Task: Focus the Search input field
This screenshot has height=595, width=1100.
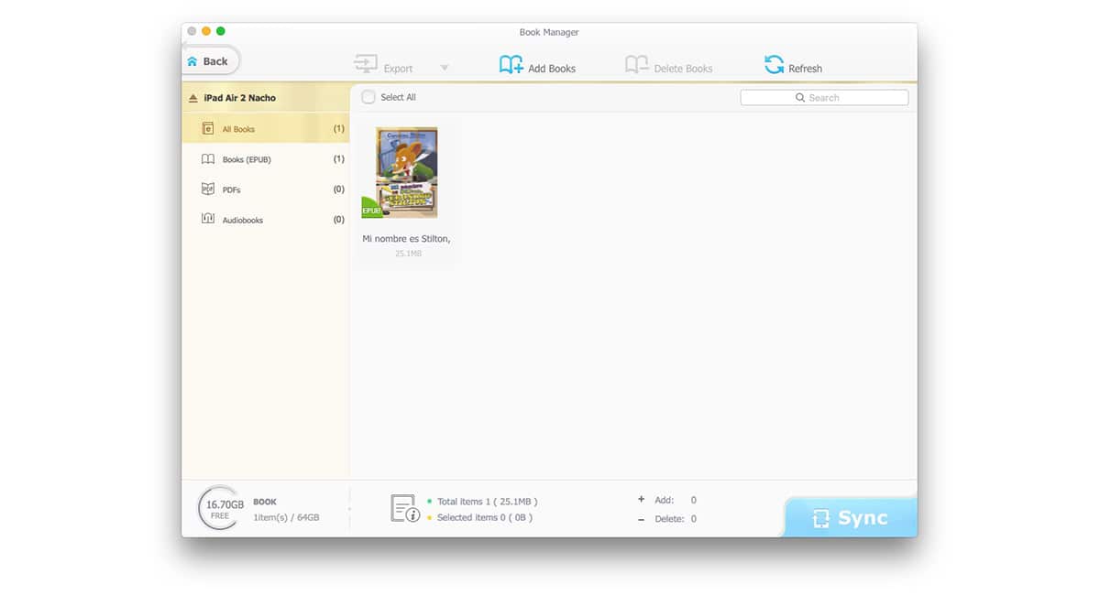Action: pyautogui.click(x=824, y=98)
